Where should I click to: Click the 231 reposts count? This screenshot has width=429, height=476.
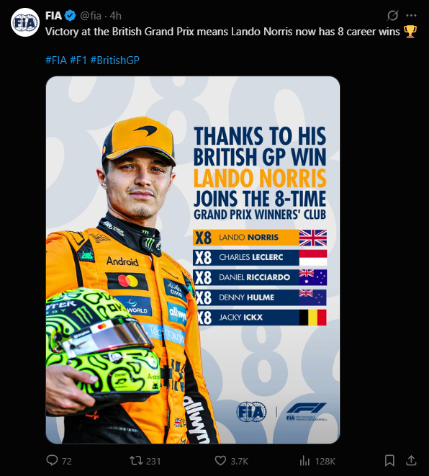click(x=153, y=461)
